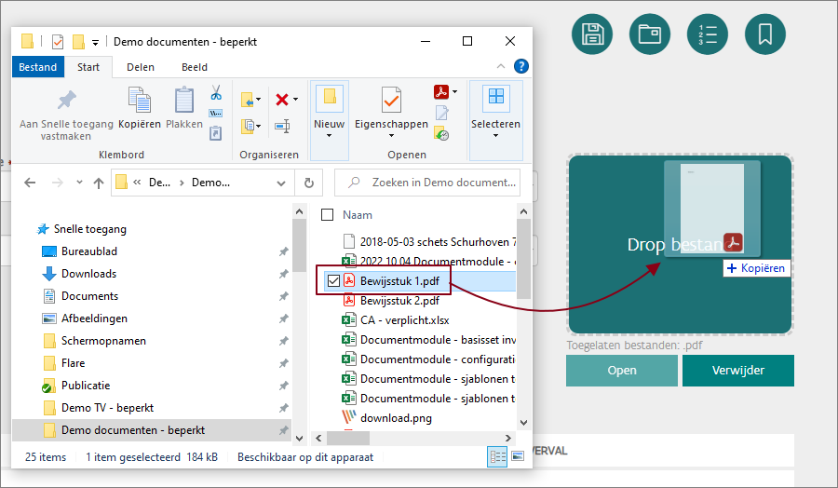Click the Kopiëren icon in Klembord group
Viewport: 838px width, 488px height.
tap(140, 107)
